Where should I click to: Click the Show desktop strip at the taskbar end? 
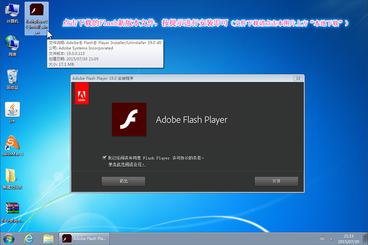365,239
